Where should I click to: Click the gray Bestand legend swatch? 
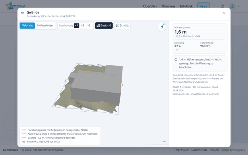24,142
